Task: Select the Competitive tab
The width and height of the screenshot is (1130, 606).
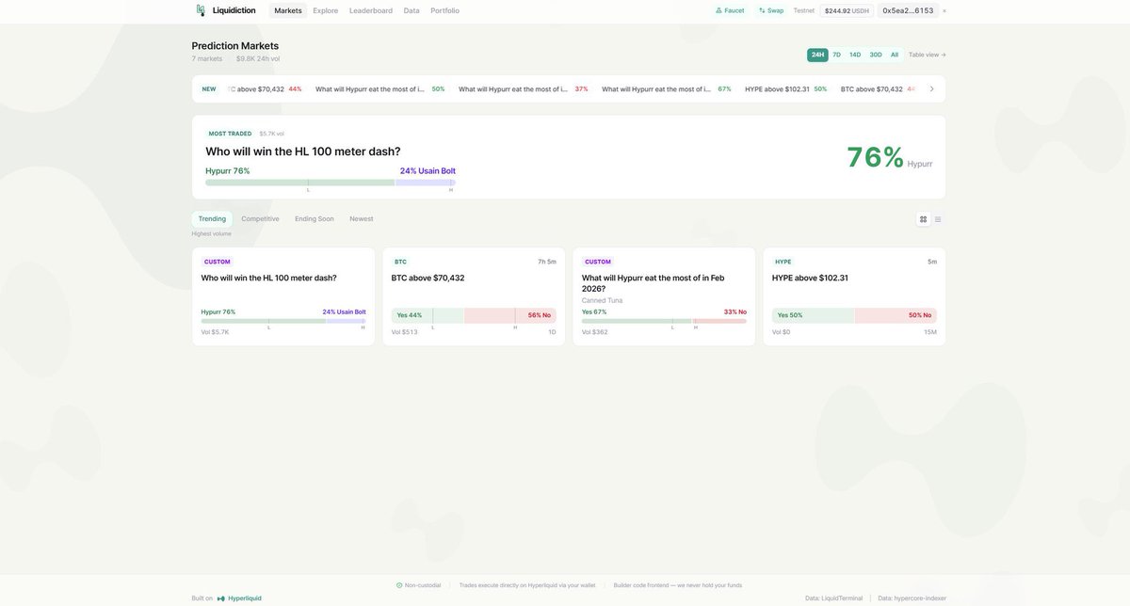Action: [x=260, y=218]
